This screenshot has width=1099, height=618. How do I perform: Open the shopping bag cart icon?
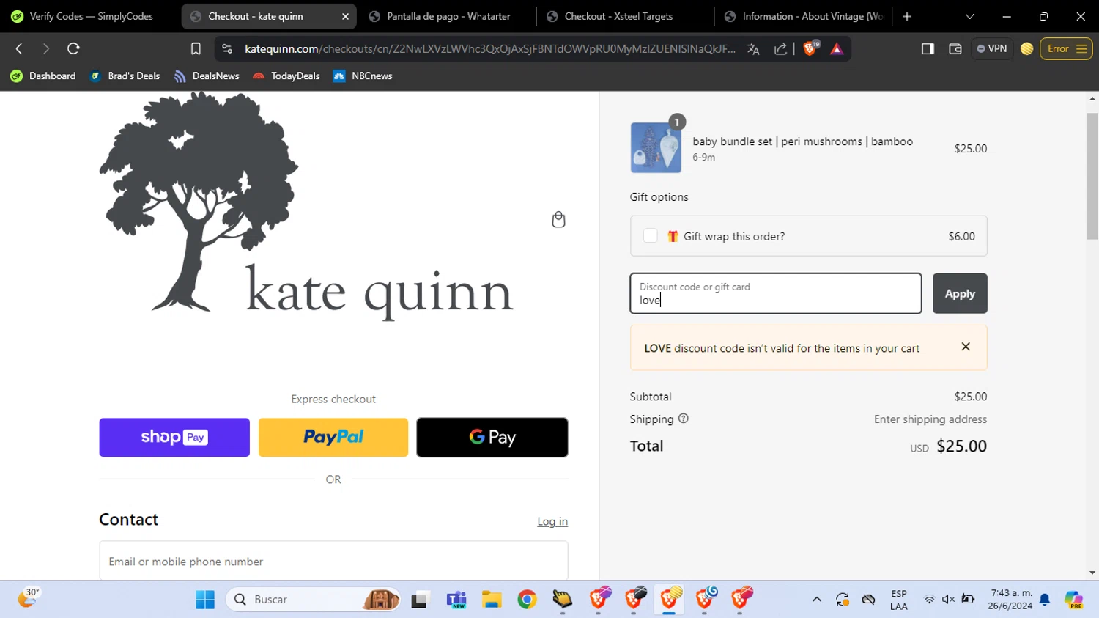[x=558, y=219]
